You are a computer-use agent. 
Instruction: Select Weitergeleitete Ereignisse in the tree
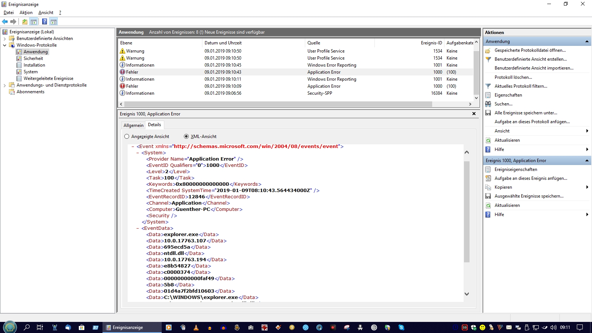tap(48, 78)
